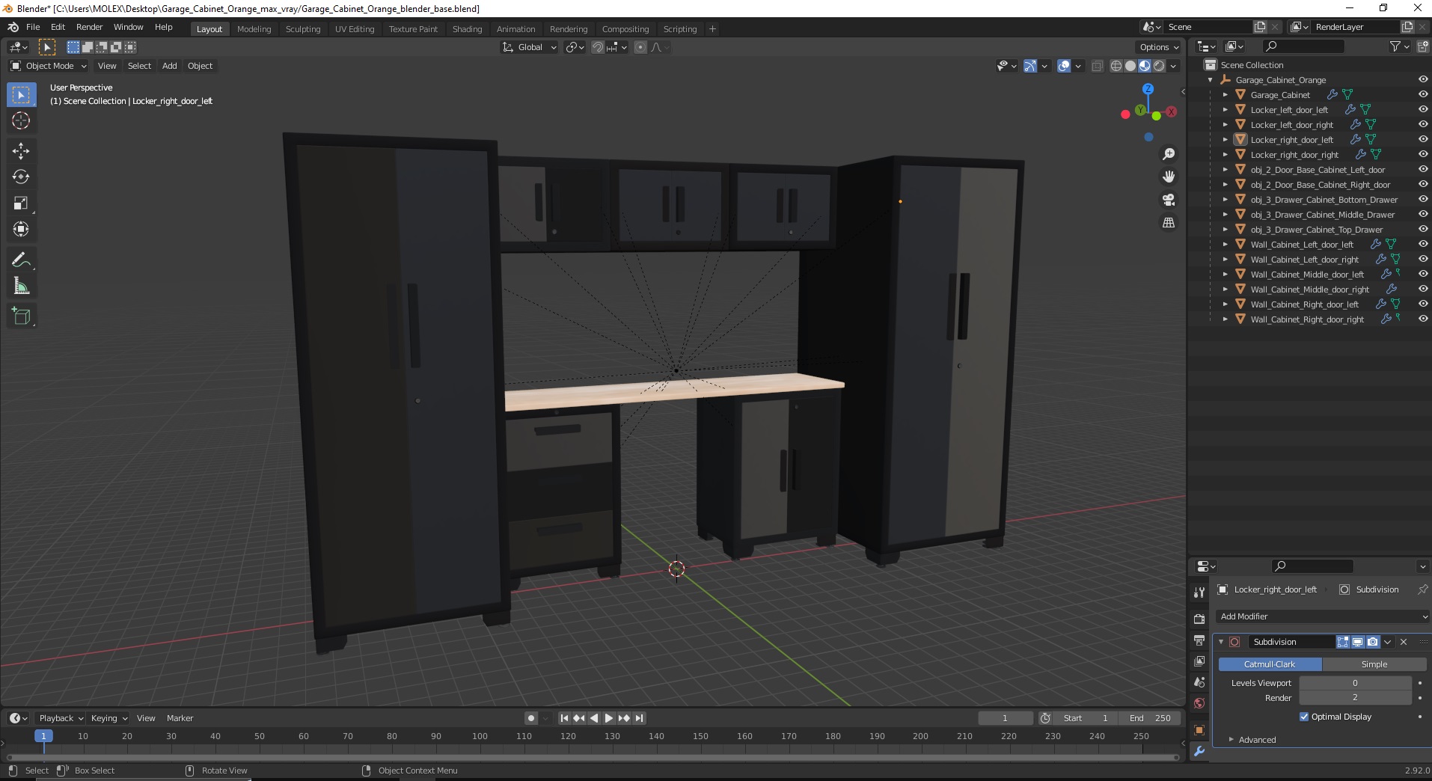Adjust the Levels Viewport value field
Screen dimensions: 1432x781
[x=1355, y=683]
